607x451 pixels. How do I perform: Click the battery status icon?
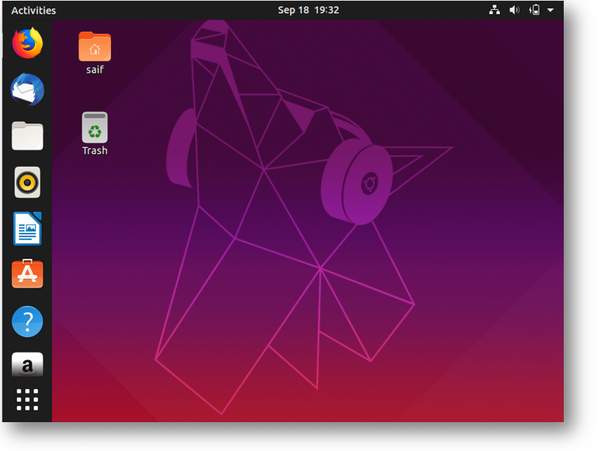534,10
